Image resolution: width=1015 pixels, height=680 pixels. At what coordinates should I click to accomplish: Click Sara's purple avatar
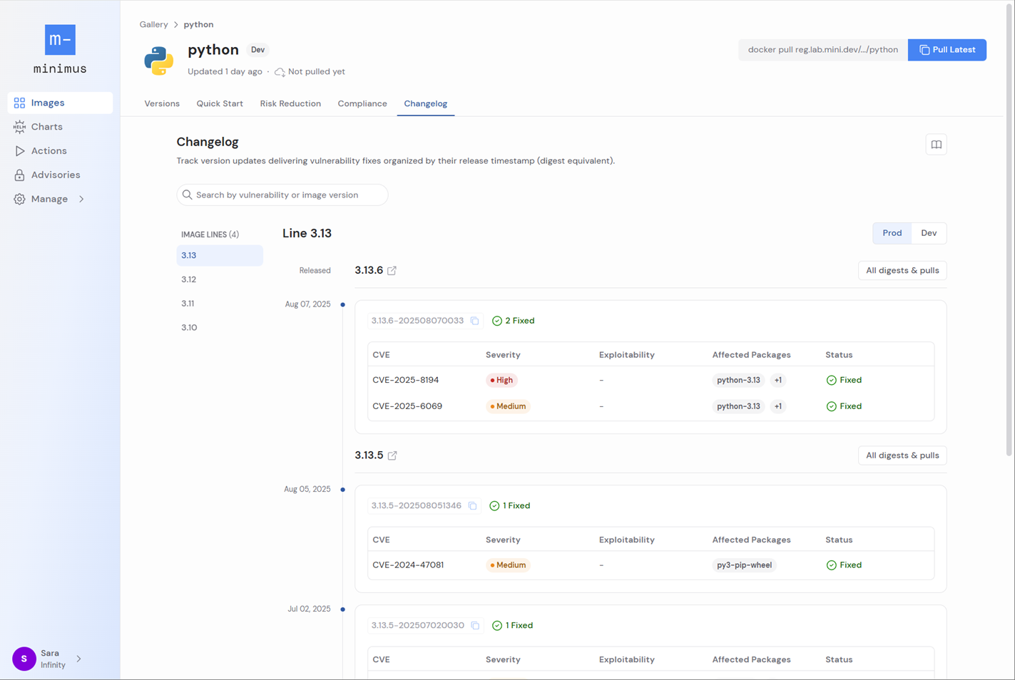[24, 659]
